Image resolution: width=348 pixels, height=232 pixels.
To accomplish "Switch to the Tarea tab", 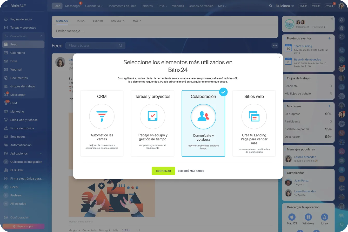I will pyautogui.click(x=81, y=21).
